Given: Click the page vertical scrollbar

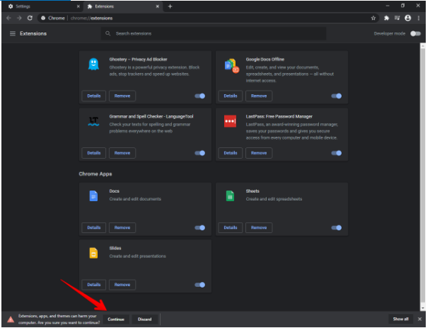Looking at the screenshot, I should click(x=423, y=177).
